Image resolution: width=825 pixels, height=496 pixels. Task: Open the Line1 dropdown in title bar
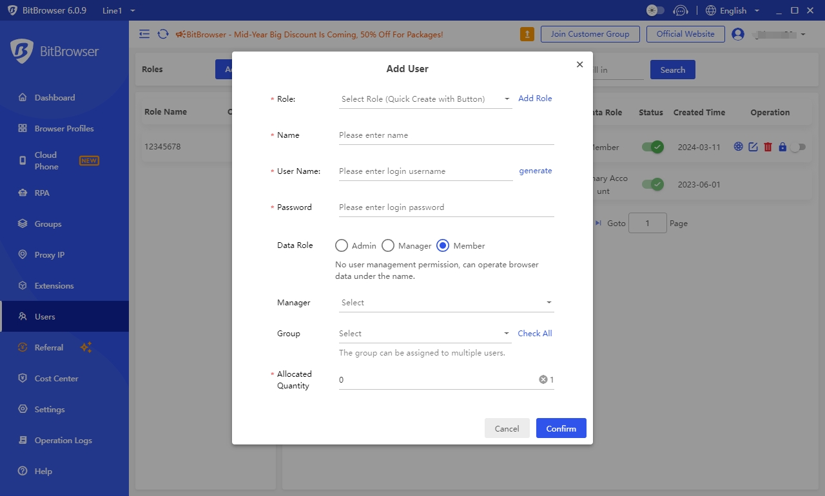[119, 11]
